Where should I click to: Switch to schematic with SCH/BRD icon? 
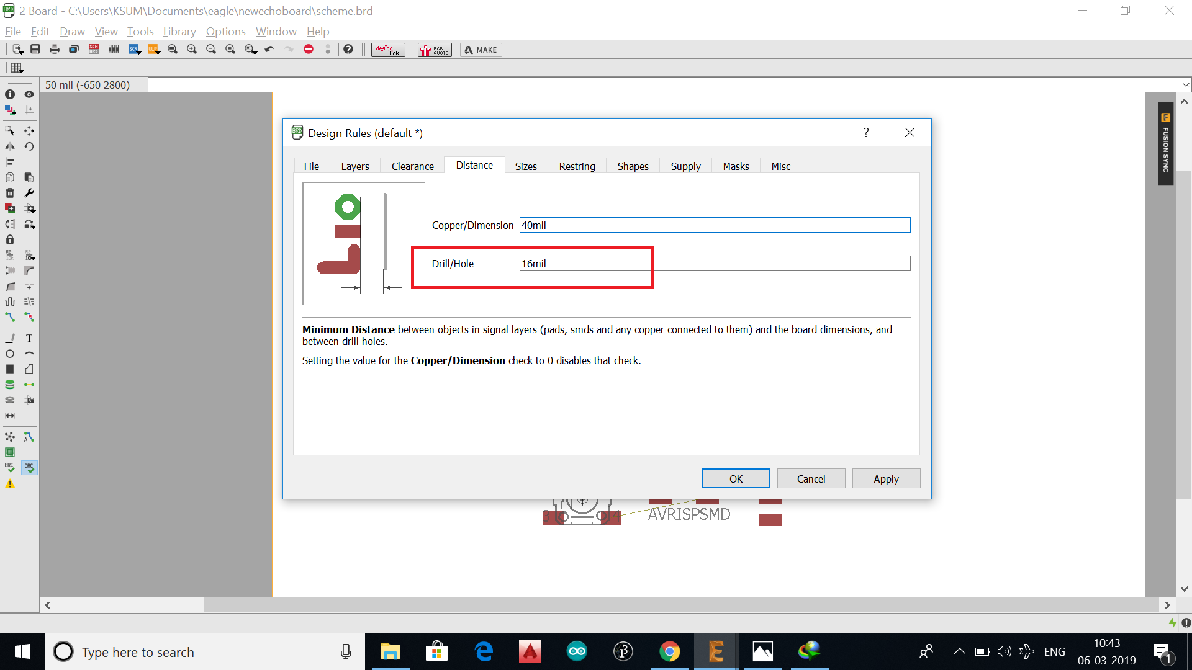point(94,50)
